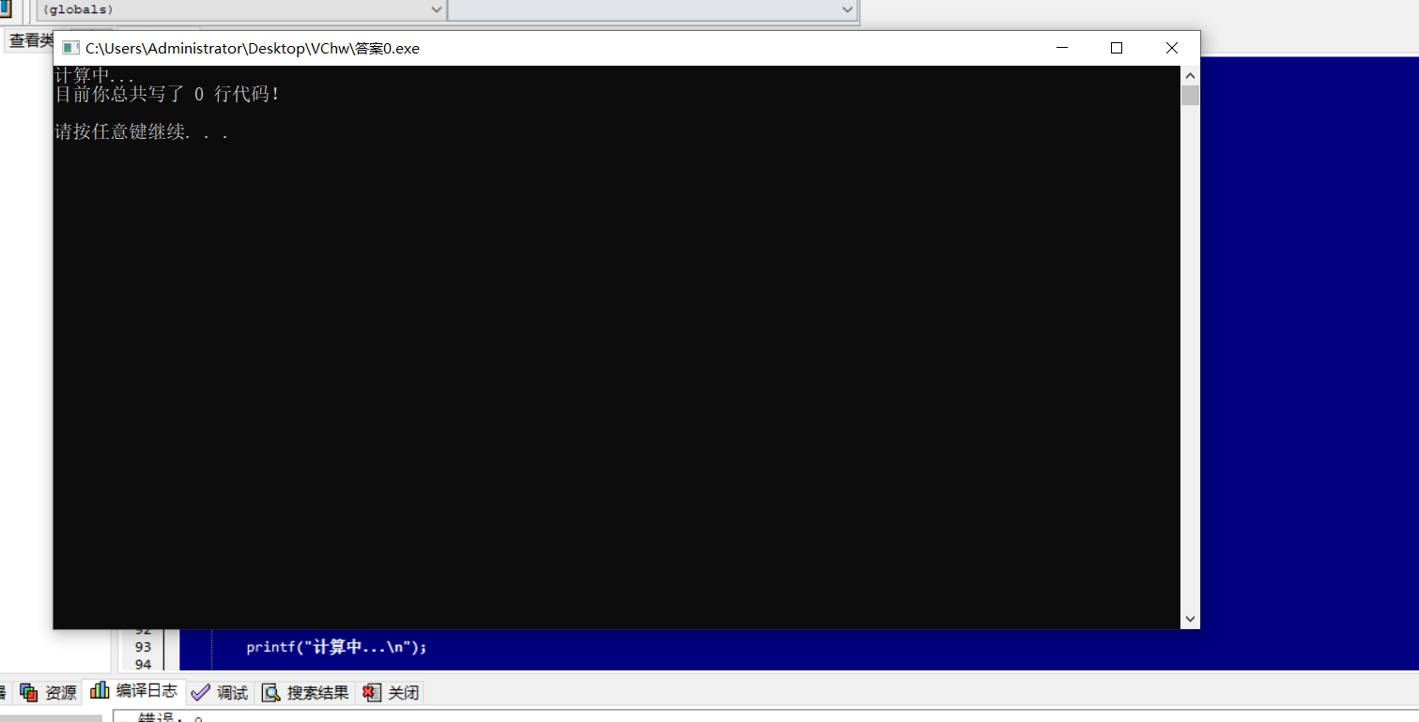Open the 搜索结果 tab
The height and width of the screenshot is (722, 1419).
(x=305, y=693)
